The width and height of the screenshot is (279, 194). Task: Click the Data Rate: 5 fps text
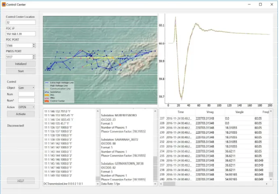[x=110, y=184]
